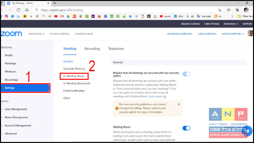Open green Z bookmark icon
254x143 pixels.
pos(87,17)
